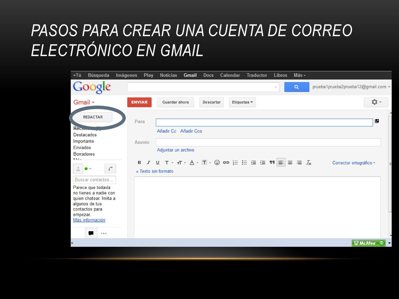
Task: Open the Enviados folder
Action: click(82, 148)
